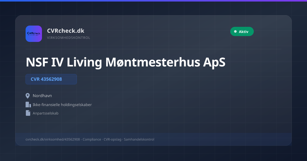Click the cvrcheck.dk/virksomhed/43562908 footer URL
The image size is (307, 161).
pyautogui.click(x=53, y=140)
